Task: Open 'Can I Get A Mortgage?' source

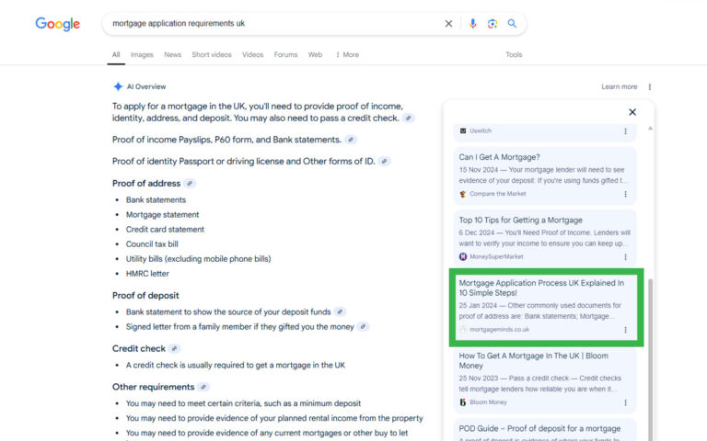Action: coord(499,157)
